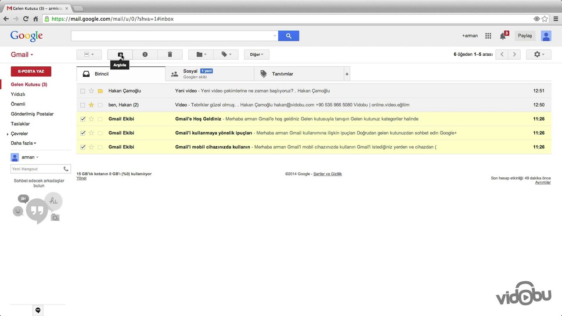Uncheck Gmail'i kullanmaya yönelik ipuçları checkbox

point(83,133)
